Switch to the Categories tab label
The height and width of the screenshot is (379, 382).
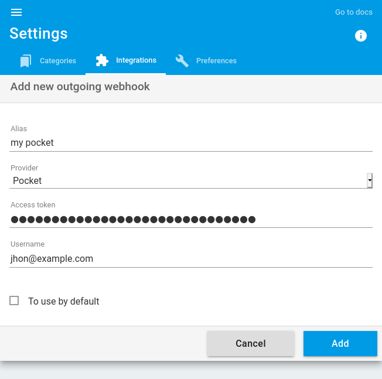58,61
